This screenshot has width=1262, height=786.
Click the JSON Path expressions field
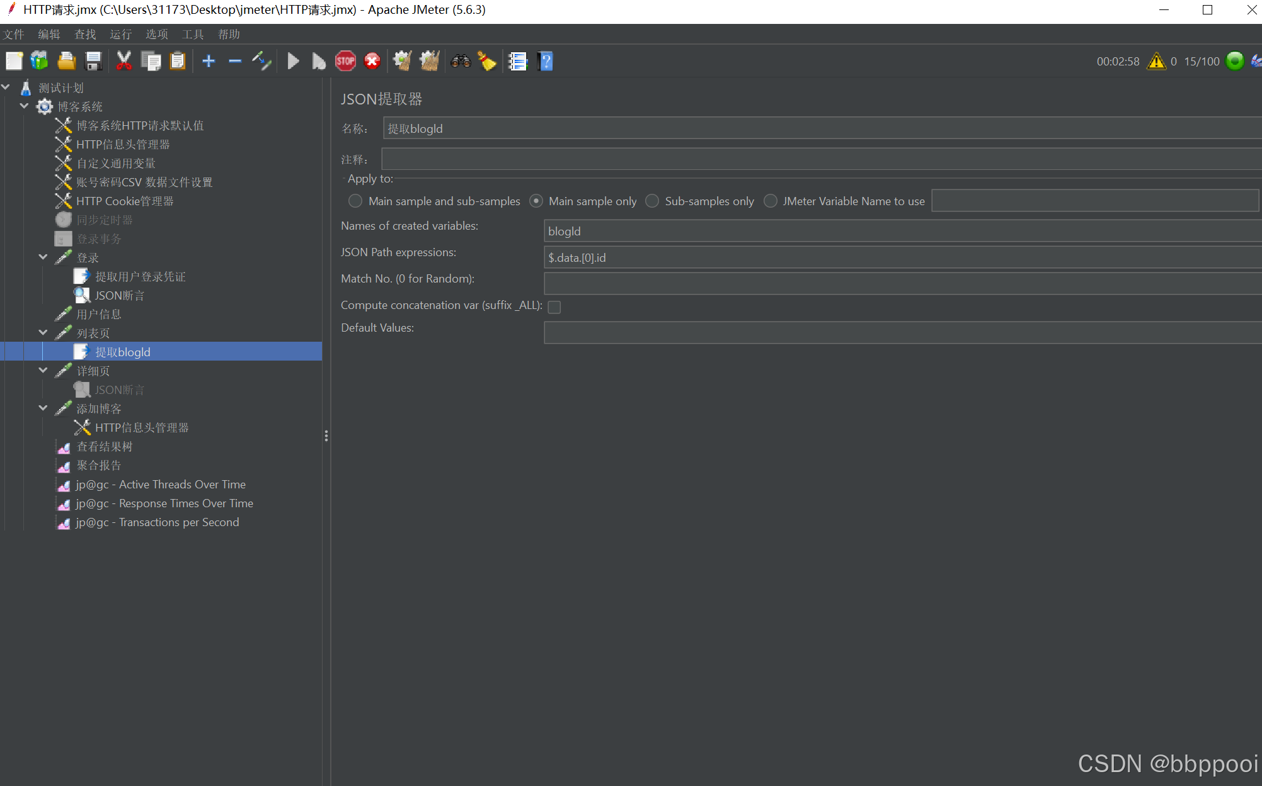point(901,257)
